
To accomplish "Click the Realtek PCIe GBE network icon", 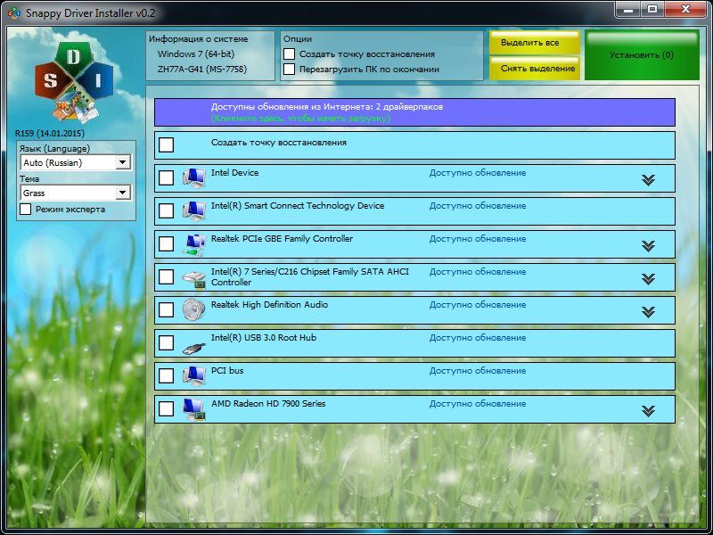I will click(x=194, y=243).
